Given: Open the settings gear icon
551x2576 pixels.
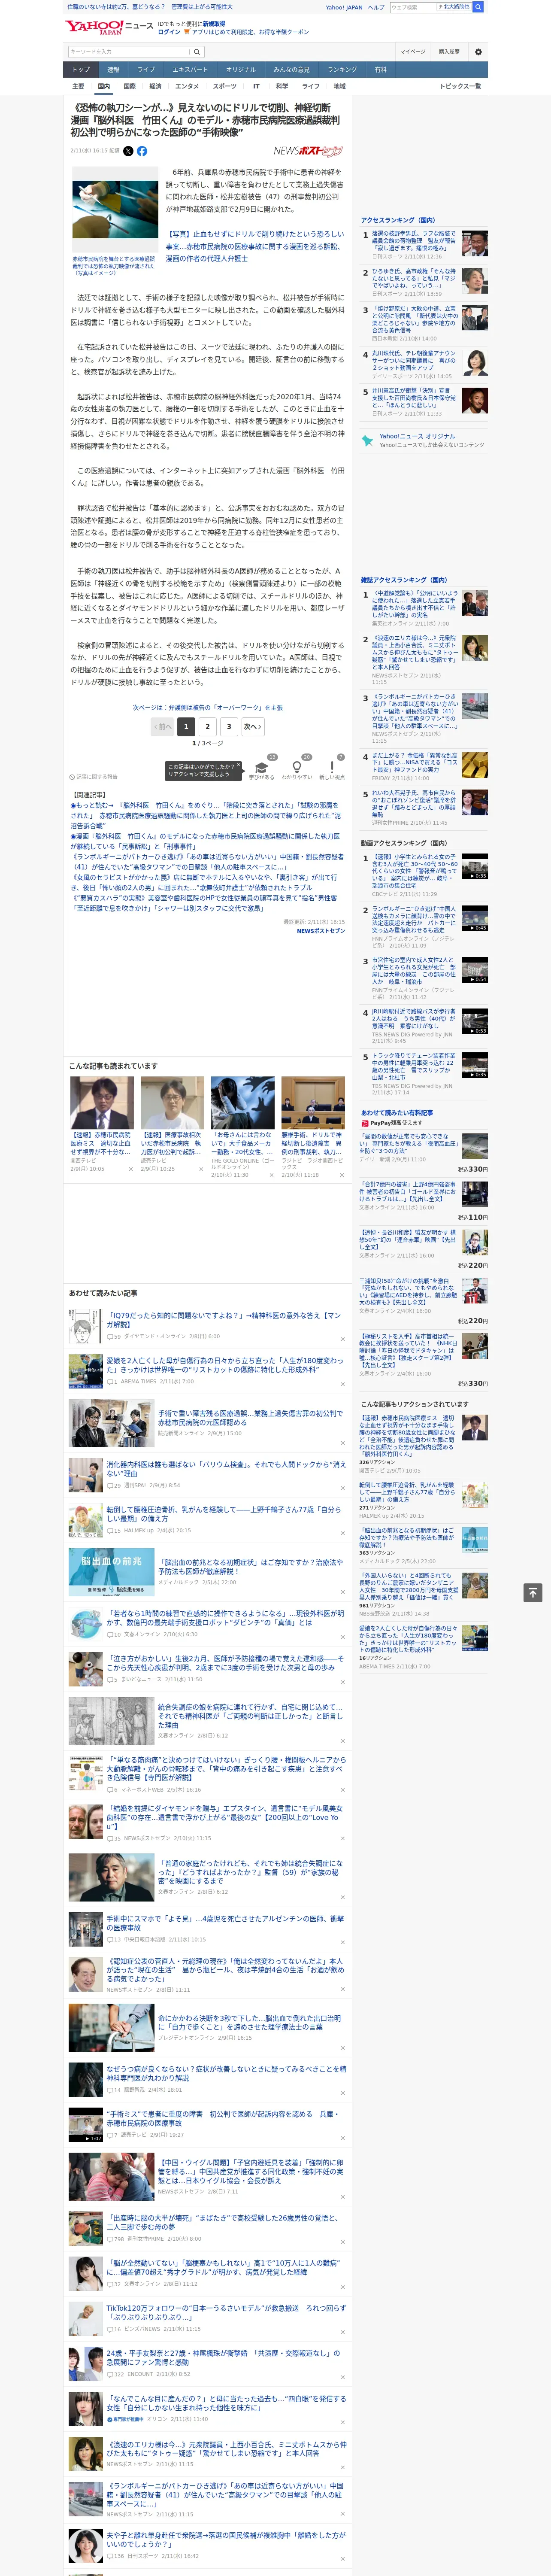Looking at the screenshot, I should (478, 51).
